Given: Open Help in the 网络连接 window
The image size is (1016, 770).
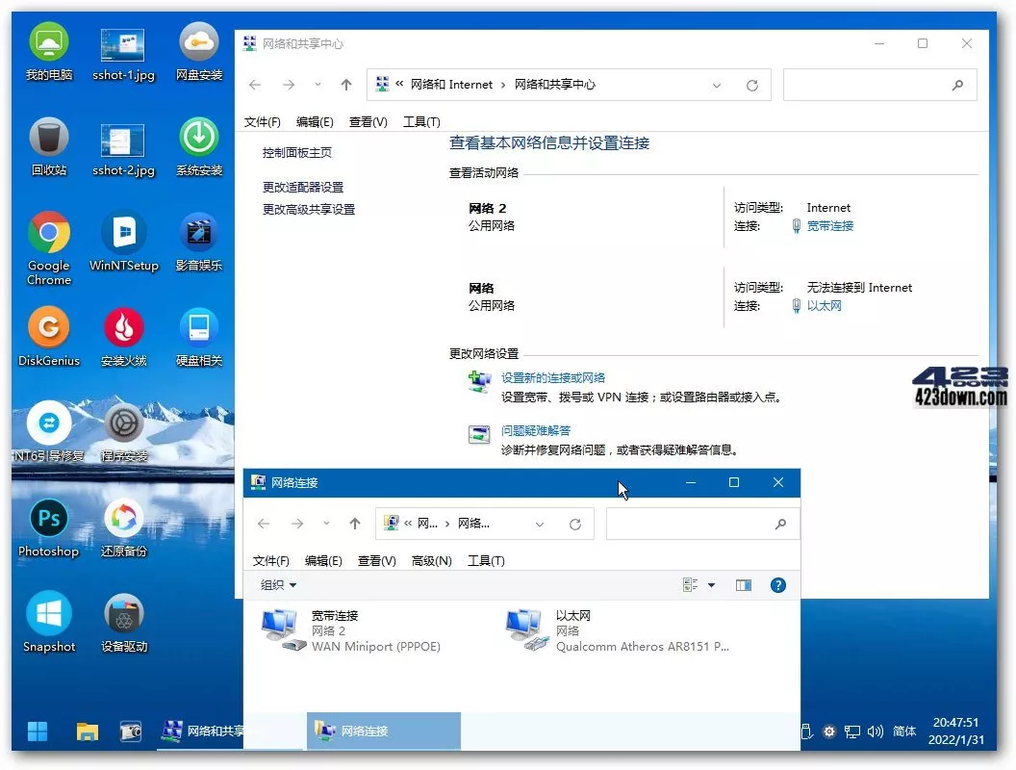Looking at the screenshot, I should click(x=778, y=584).
